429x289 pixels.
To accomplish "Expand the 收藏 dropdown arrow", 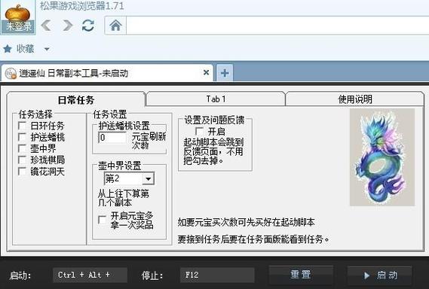I will coord(47,50).
